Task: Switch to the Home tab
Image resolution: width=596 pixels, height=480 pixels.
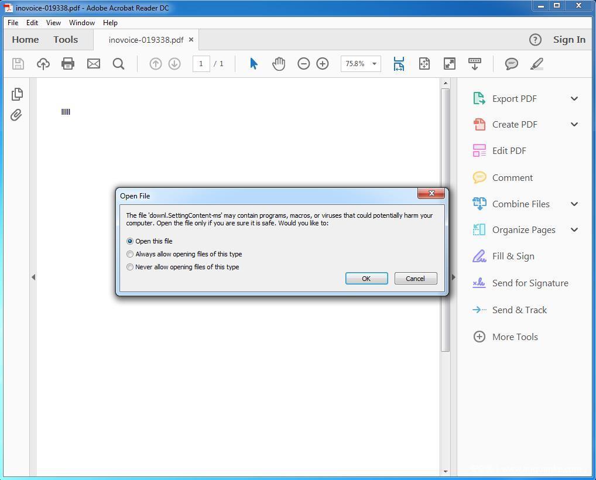Action: coord(25,40)
